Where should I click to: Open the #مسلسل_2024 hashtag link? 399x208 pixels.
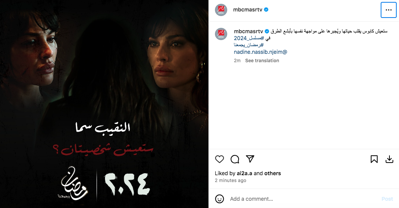pyautogui.click(x=249, y=38)
